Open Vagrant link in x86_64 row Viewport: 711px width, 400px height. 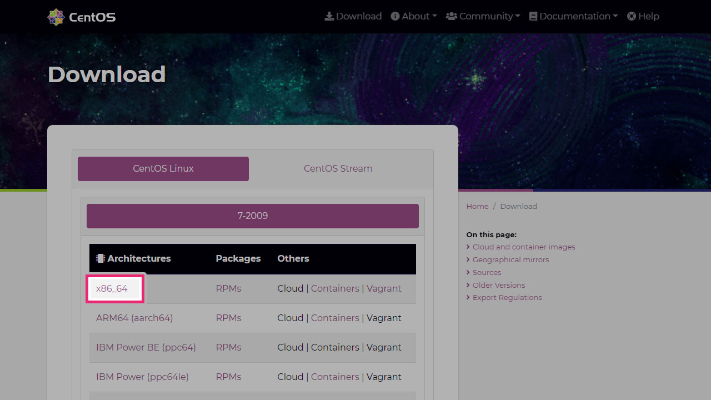point(384,288)
